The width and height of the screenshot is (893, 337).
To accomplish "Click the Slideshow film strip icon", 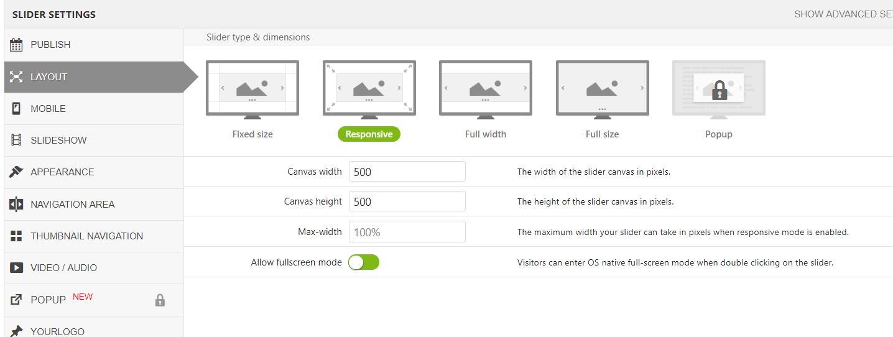I will (17, 141).
